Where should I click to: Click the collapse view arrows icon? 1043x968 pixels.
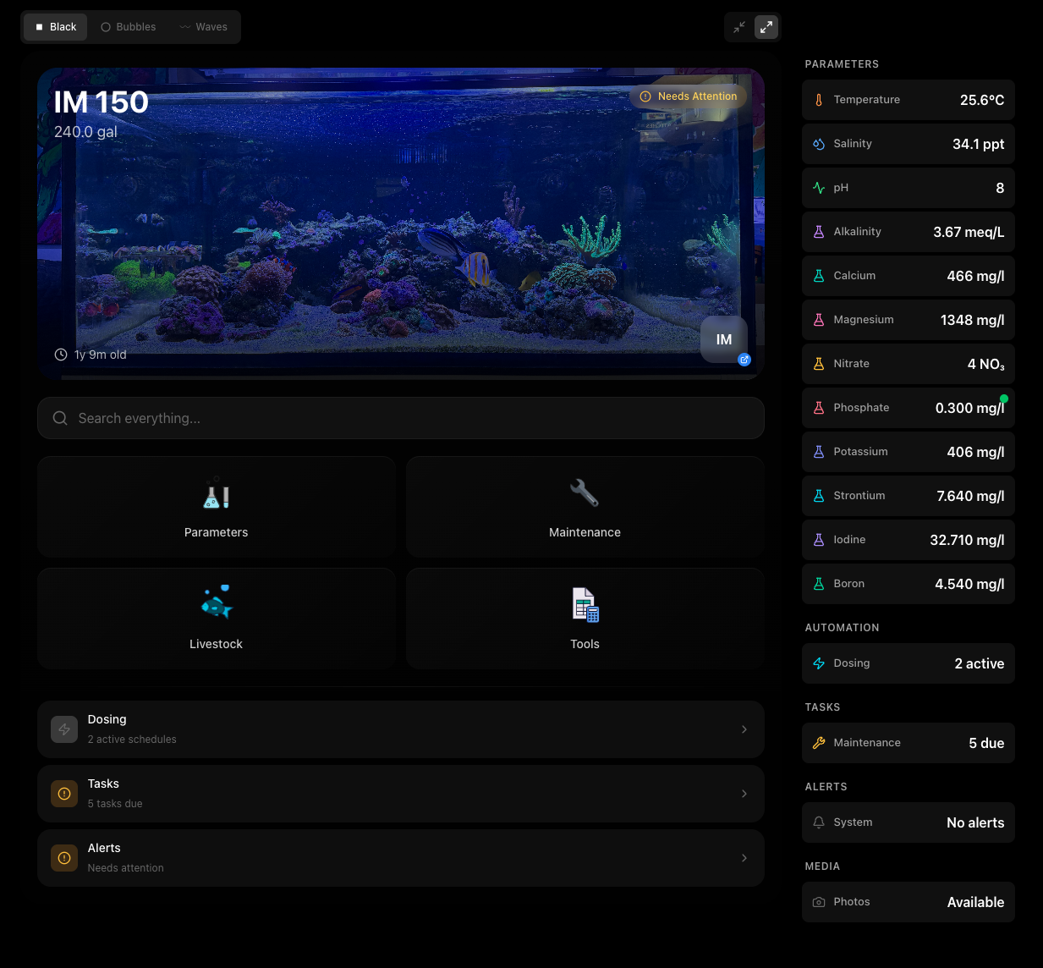[739, 27]
